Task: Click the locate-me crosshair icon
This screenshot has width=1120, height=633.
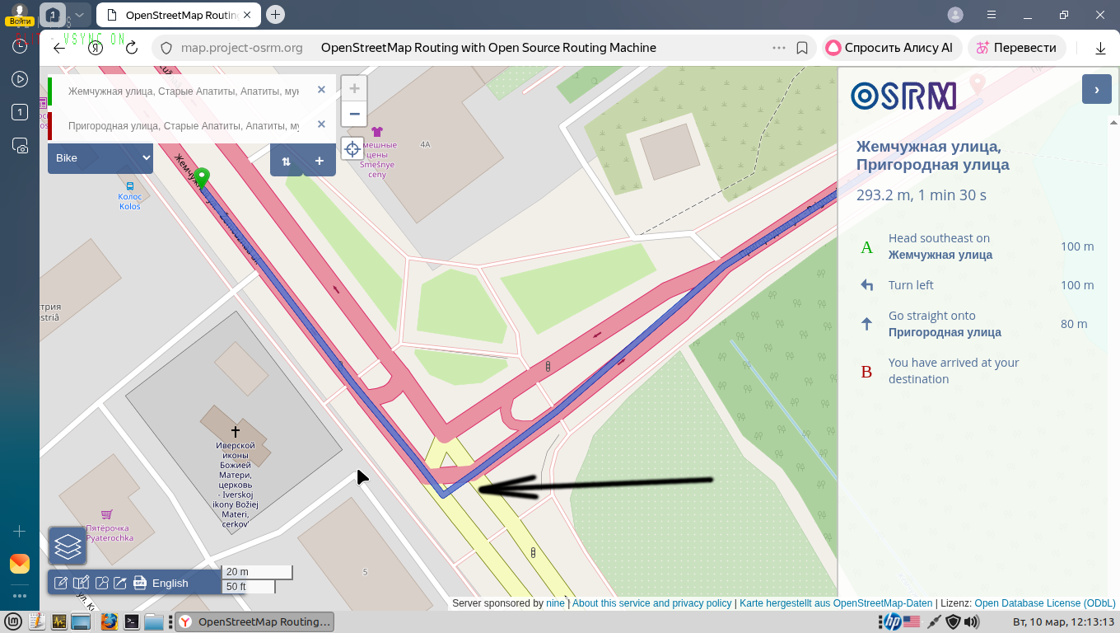Action: click(x=352, y=149)
